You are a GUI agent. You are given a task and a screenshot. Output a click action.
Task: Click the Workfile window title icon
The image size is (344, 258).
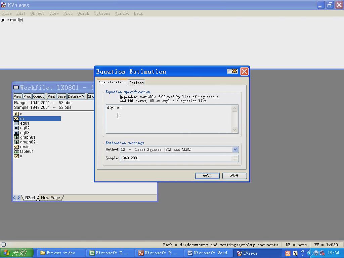pyautogui.click(x=16, y=87)
